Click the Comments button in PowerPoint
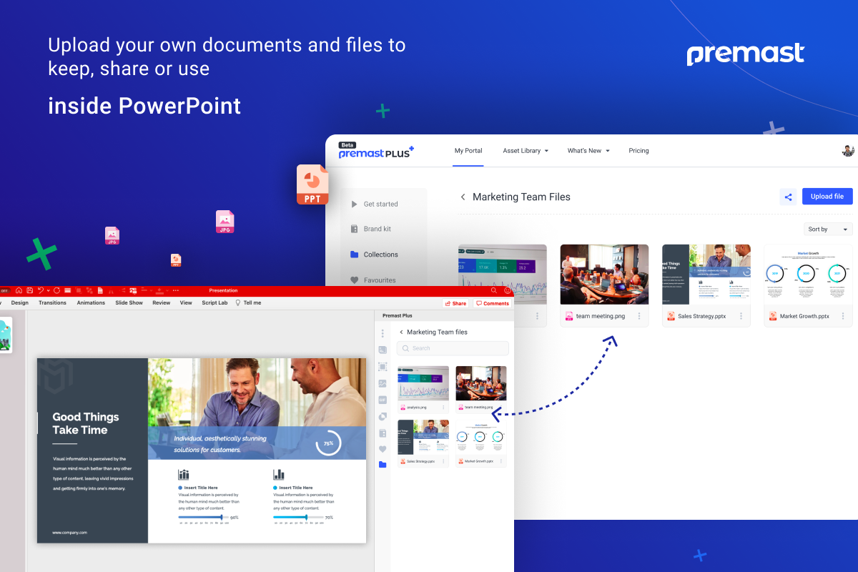 click(492, 303)
